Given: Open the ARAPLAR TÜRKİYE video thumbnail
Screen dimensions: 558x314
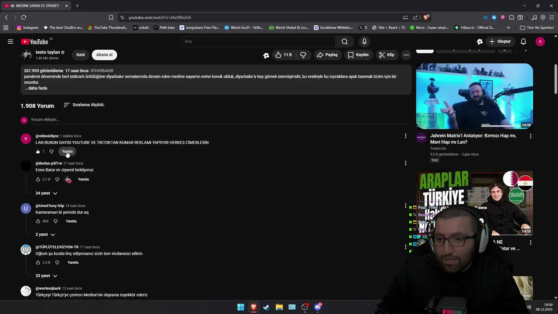Looking at the screenshot, I should [x=474, y=203].
